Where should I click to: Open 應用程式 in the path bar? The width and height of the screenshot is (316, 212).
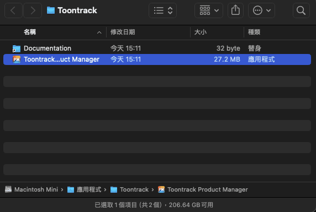click(89, 189)
